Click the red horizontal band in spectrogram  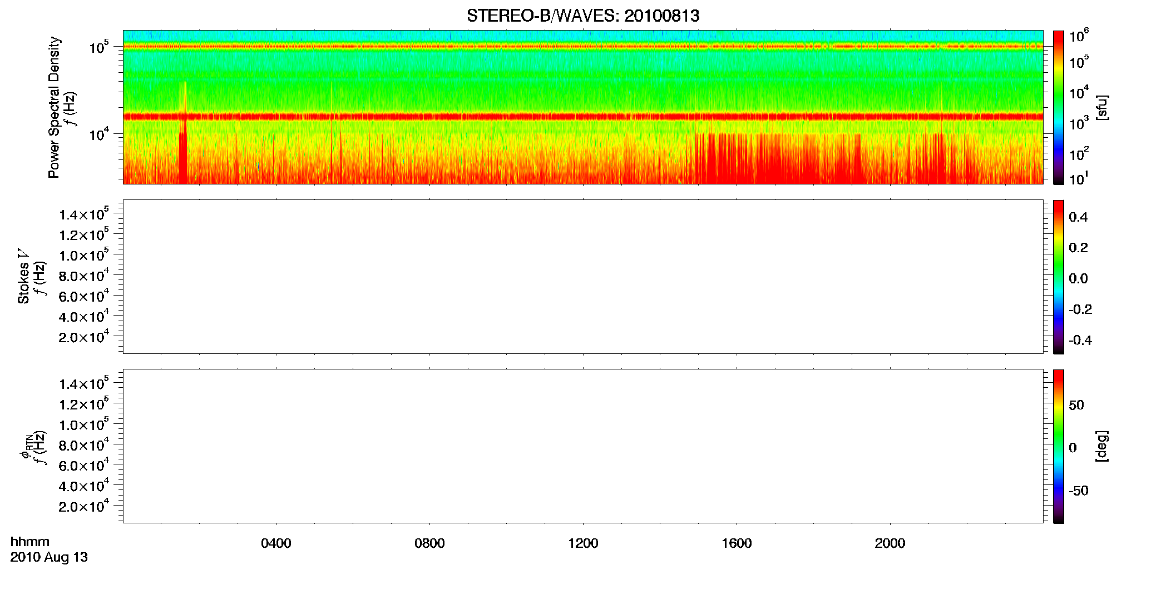click(583, 117)
